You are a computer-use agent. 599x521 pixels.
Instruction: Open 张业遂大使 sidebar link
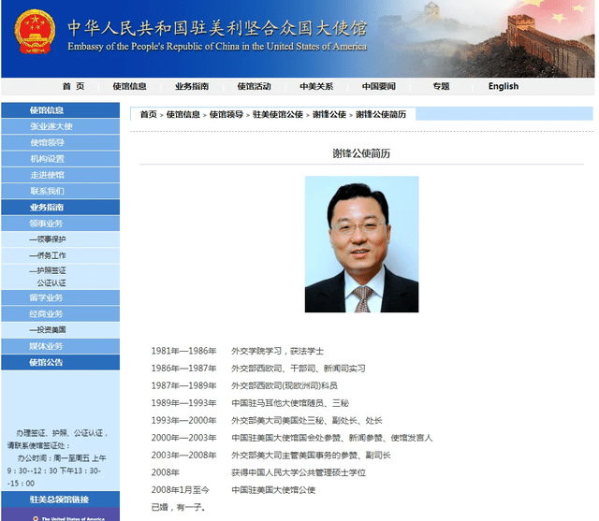pos(60,126)
